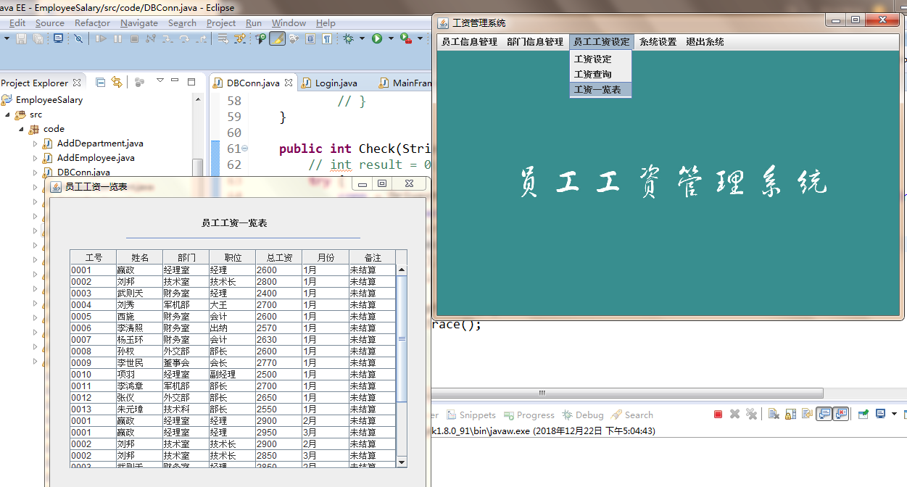Open the Source menu in Eclipse
This screenshot has width=907, height=487.
click(x=50, y=22)
